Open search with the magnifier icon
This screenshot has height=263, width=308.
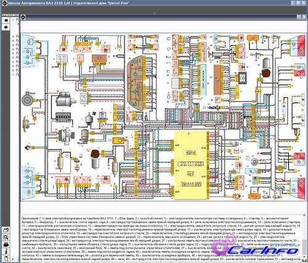[x=6, y=238]
